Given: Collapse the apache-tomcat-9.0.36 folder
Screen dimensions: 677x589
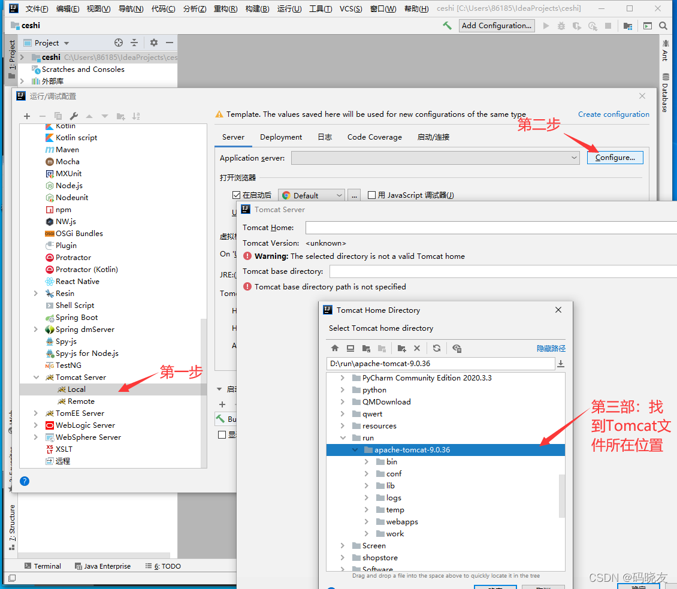Looking at the screenshot, I should click(355, 449).
